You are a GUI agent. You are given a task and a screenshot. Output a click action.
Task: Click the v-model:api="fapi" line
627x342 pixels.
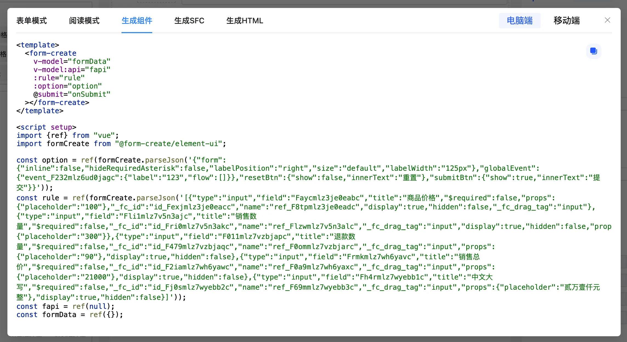[72, 70]
